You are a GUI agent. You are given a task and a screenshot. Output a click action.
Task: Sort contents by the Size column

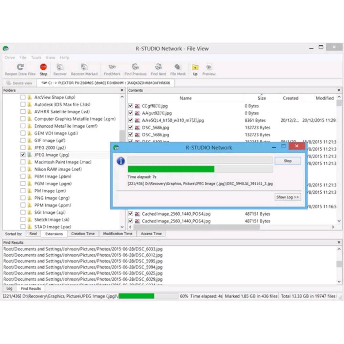pyautogui.click(x=261, y=98)
